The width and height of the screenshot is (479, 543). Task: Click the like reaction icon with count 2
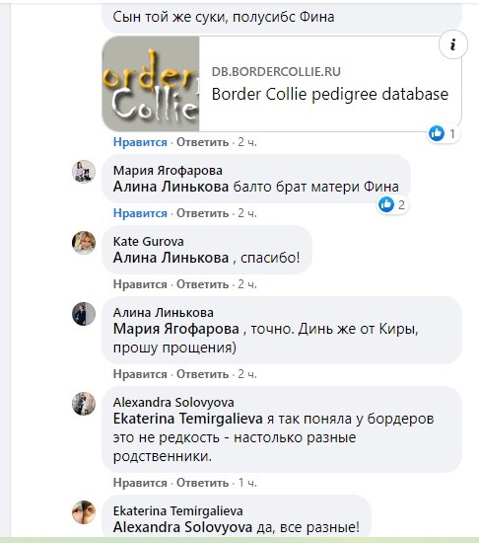tap(386, 204)
